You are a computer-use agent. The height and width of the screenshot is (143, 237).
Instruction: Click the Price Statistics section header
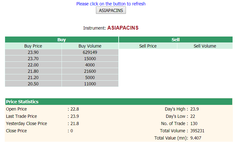22,102
